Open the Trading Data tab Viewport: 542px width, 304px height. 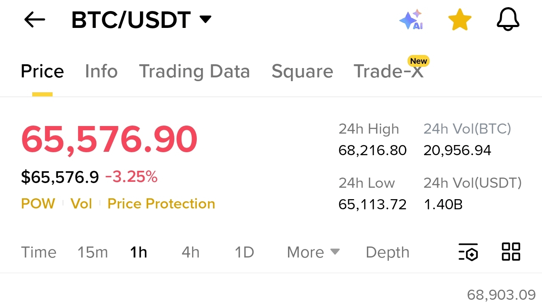[194, 71]
